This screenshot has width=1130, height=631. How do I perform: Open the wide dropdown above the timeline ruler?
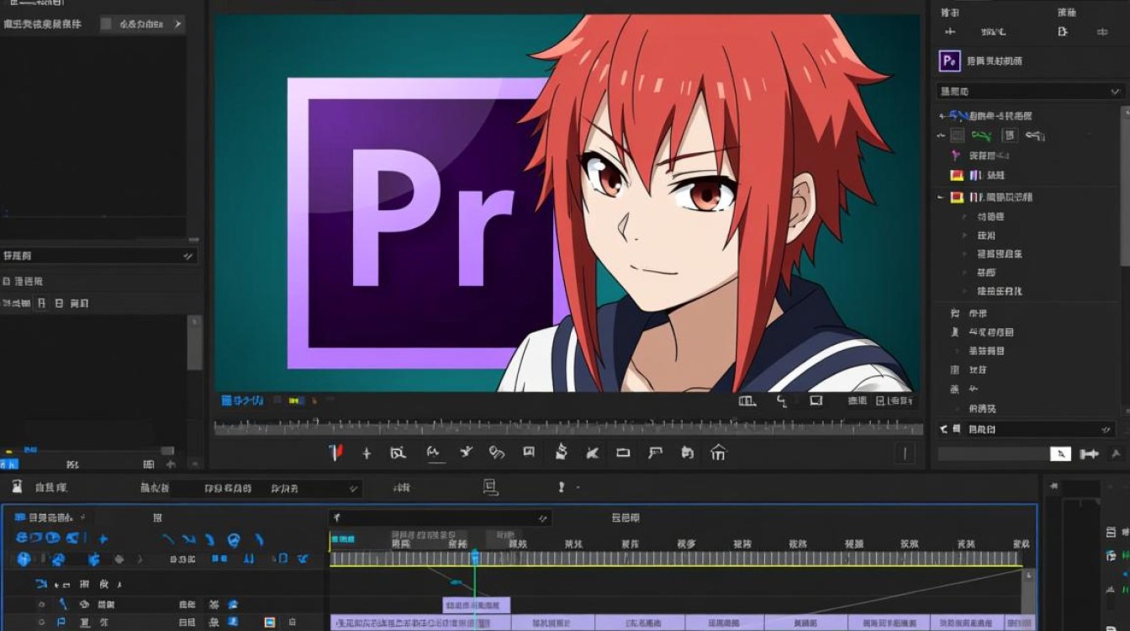pyautogui.click(x=441, y=517)
